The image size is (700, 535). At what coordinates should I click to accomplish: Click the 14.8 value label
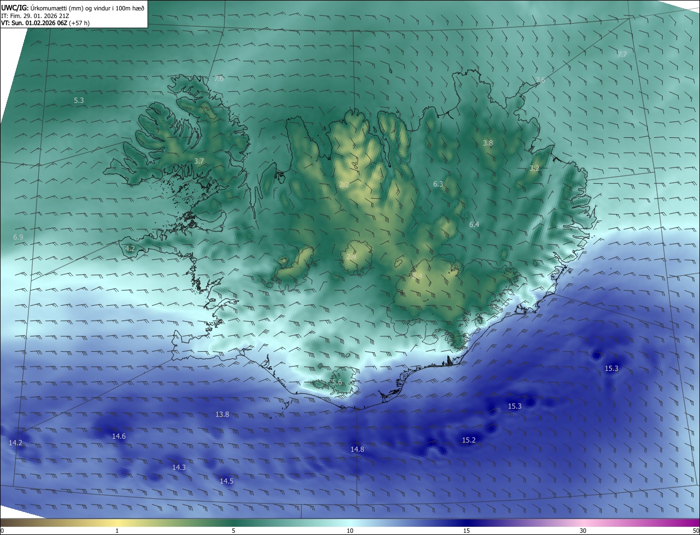click(357, 450)
